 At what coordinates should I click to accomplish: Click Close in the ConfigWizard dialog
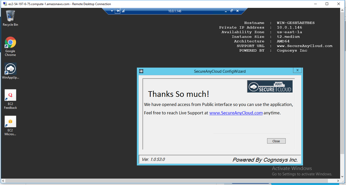(x=276, y=141)
